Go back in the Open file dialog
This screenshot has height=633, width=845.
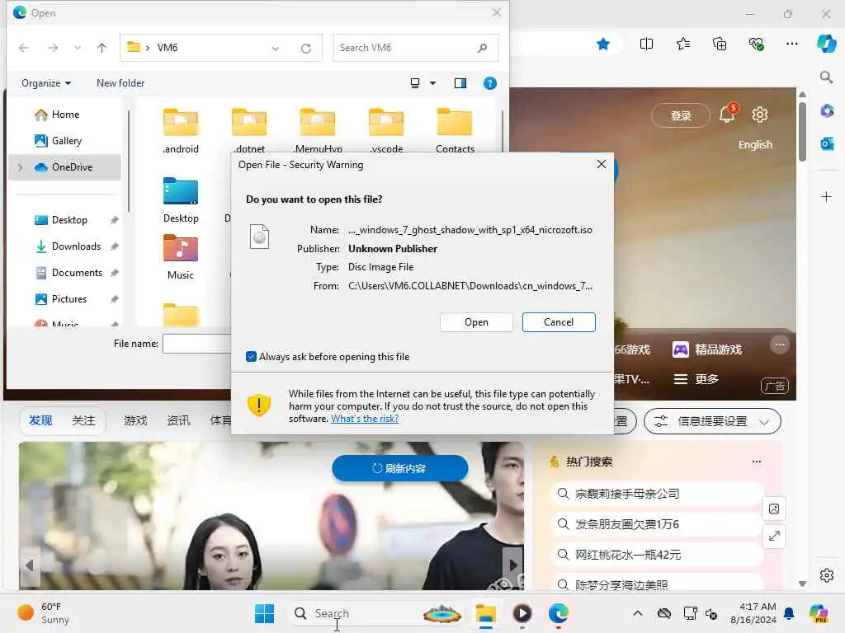pos(23,48)
